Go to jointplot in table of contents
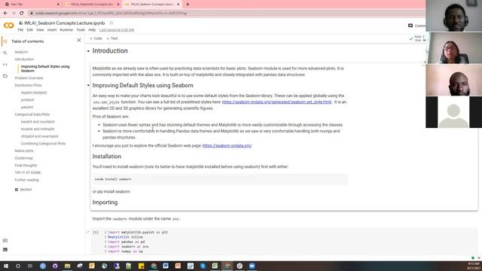The width and height of the screenshot is (482, 271). point(27,100)
